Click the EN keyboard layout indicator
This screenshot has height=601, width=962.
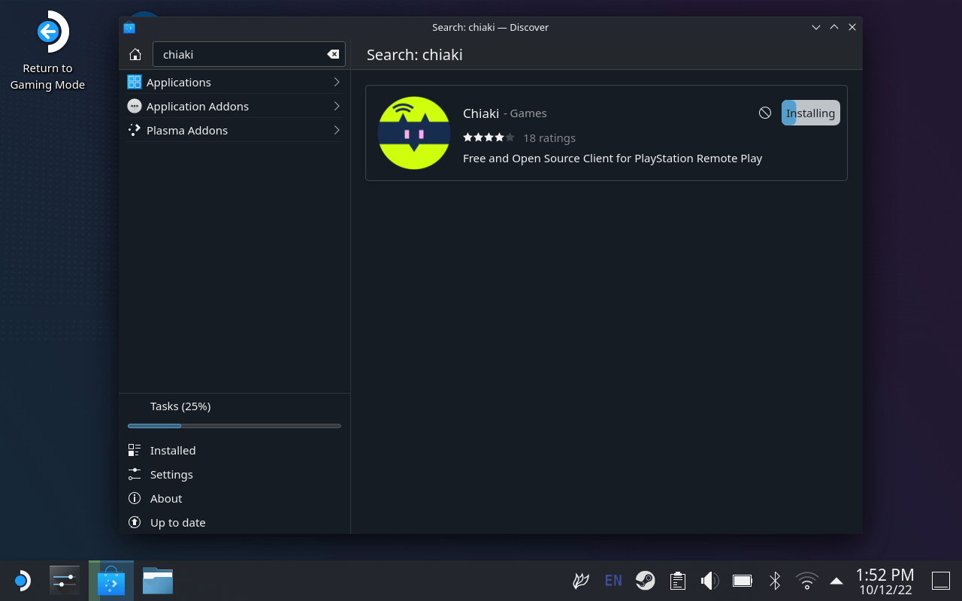[x=613, y=581]
